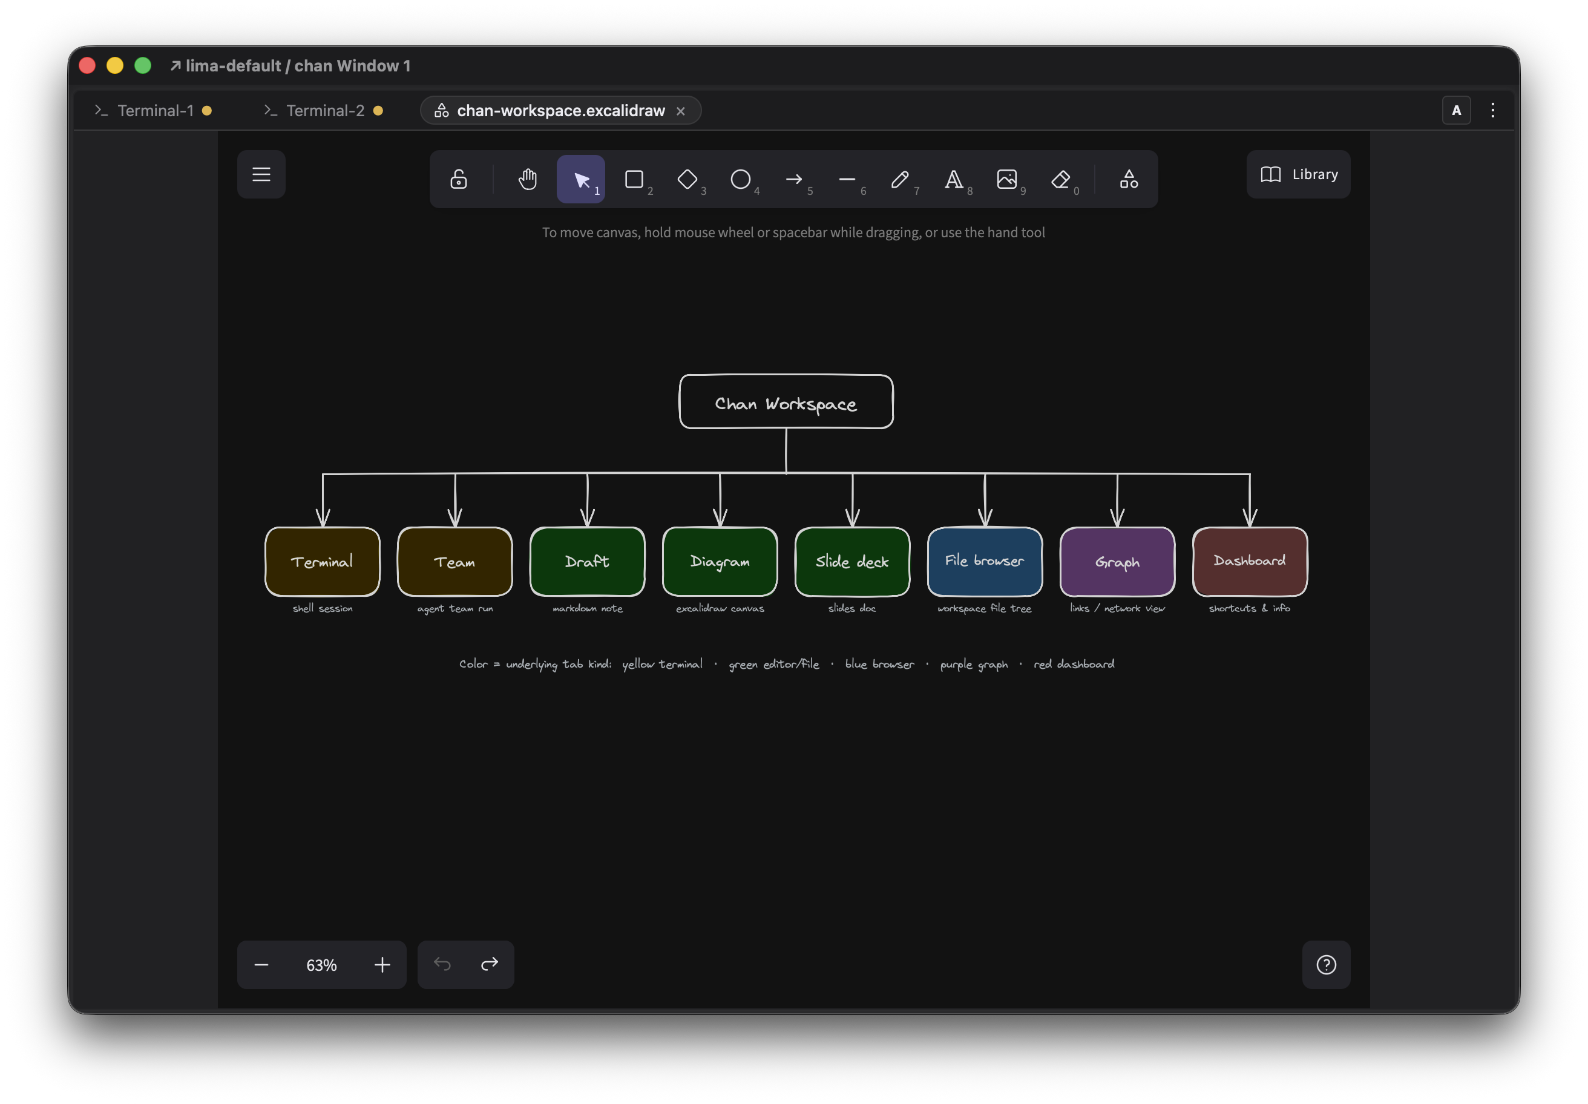Select the purple Graph node
Viewport: 1588px width, 1104px height.
1117,561
